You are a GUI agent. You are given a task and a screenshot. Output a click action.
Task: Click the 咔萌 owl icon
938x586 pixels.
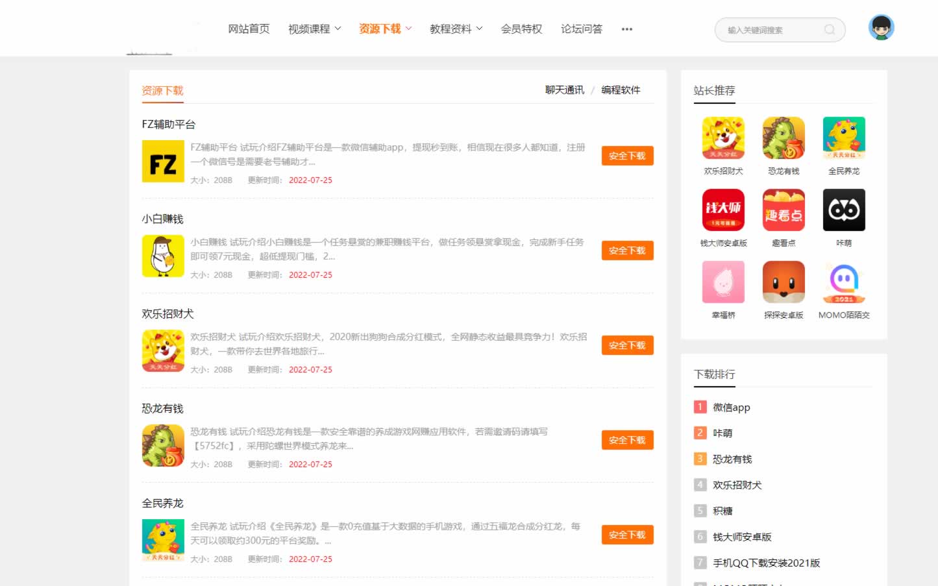pos(844,210)
